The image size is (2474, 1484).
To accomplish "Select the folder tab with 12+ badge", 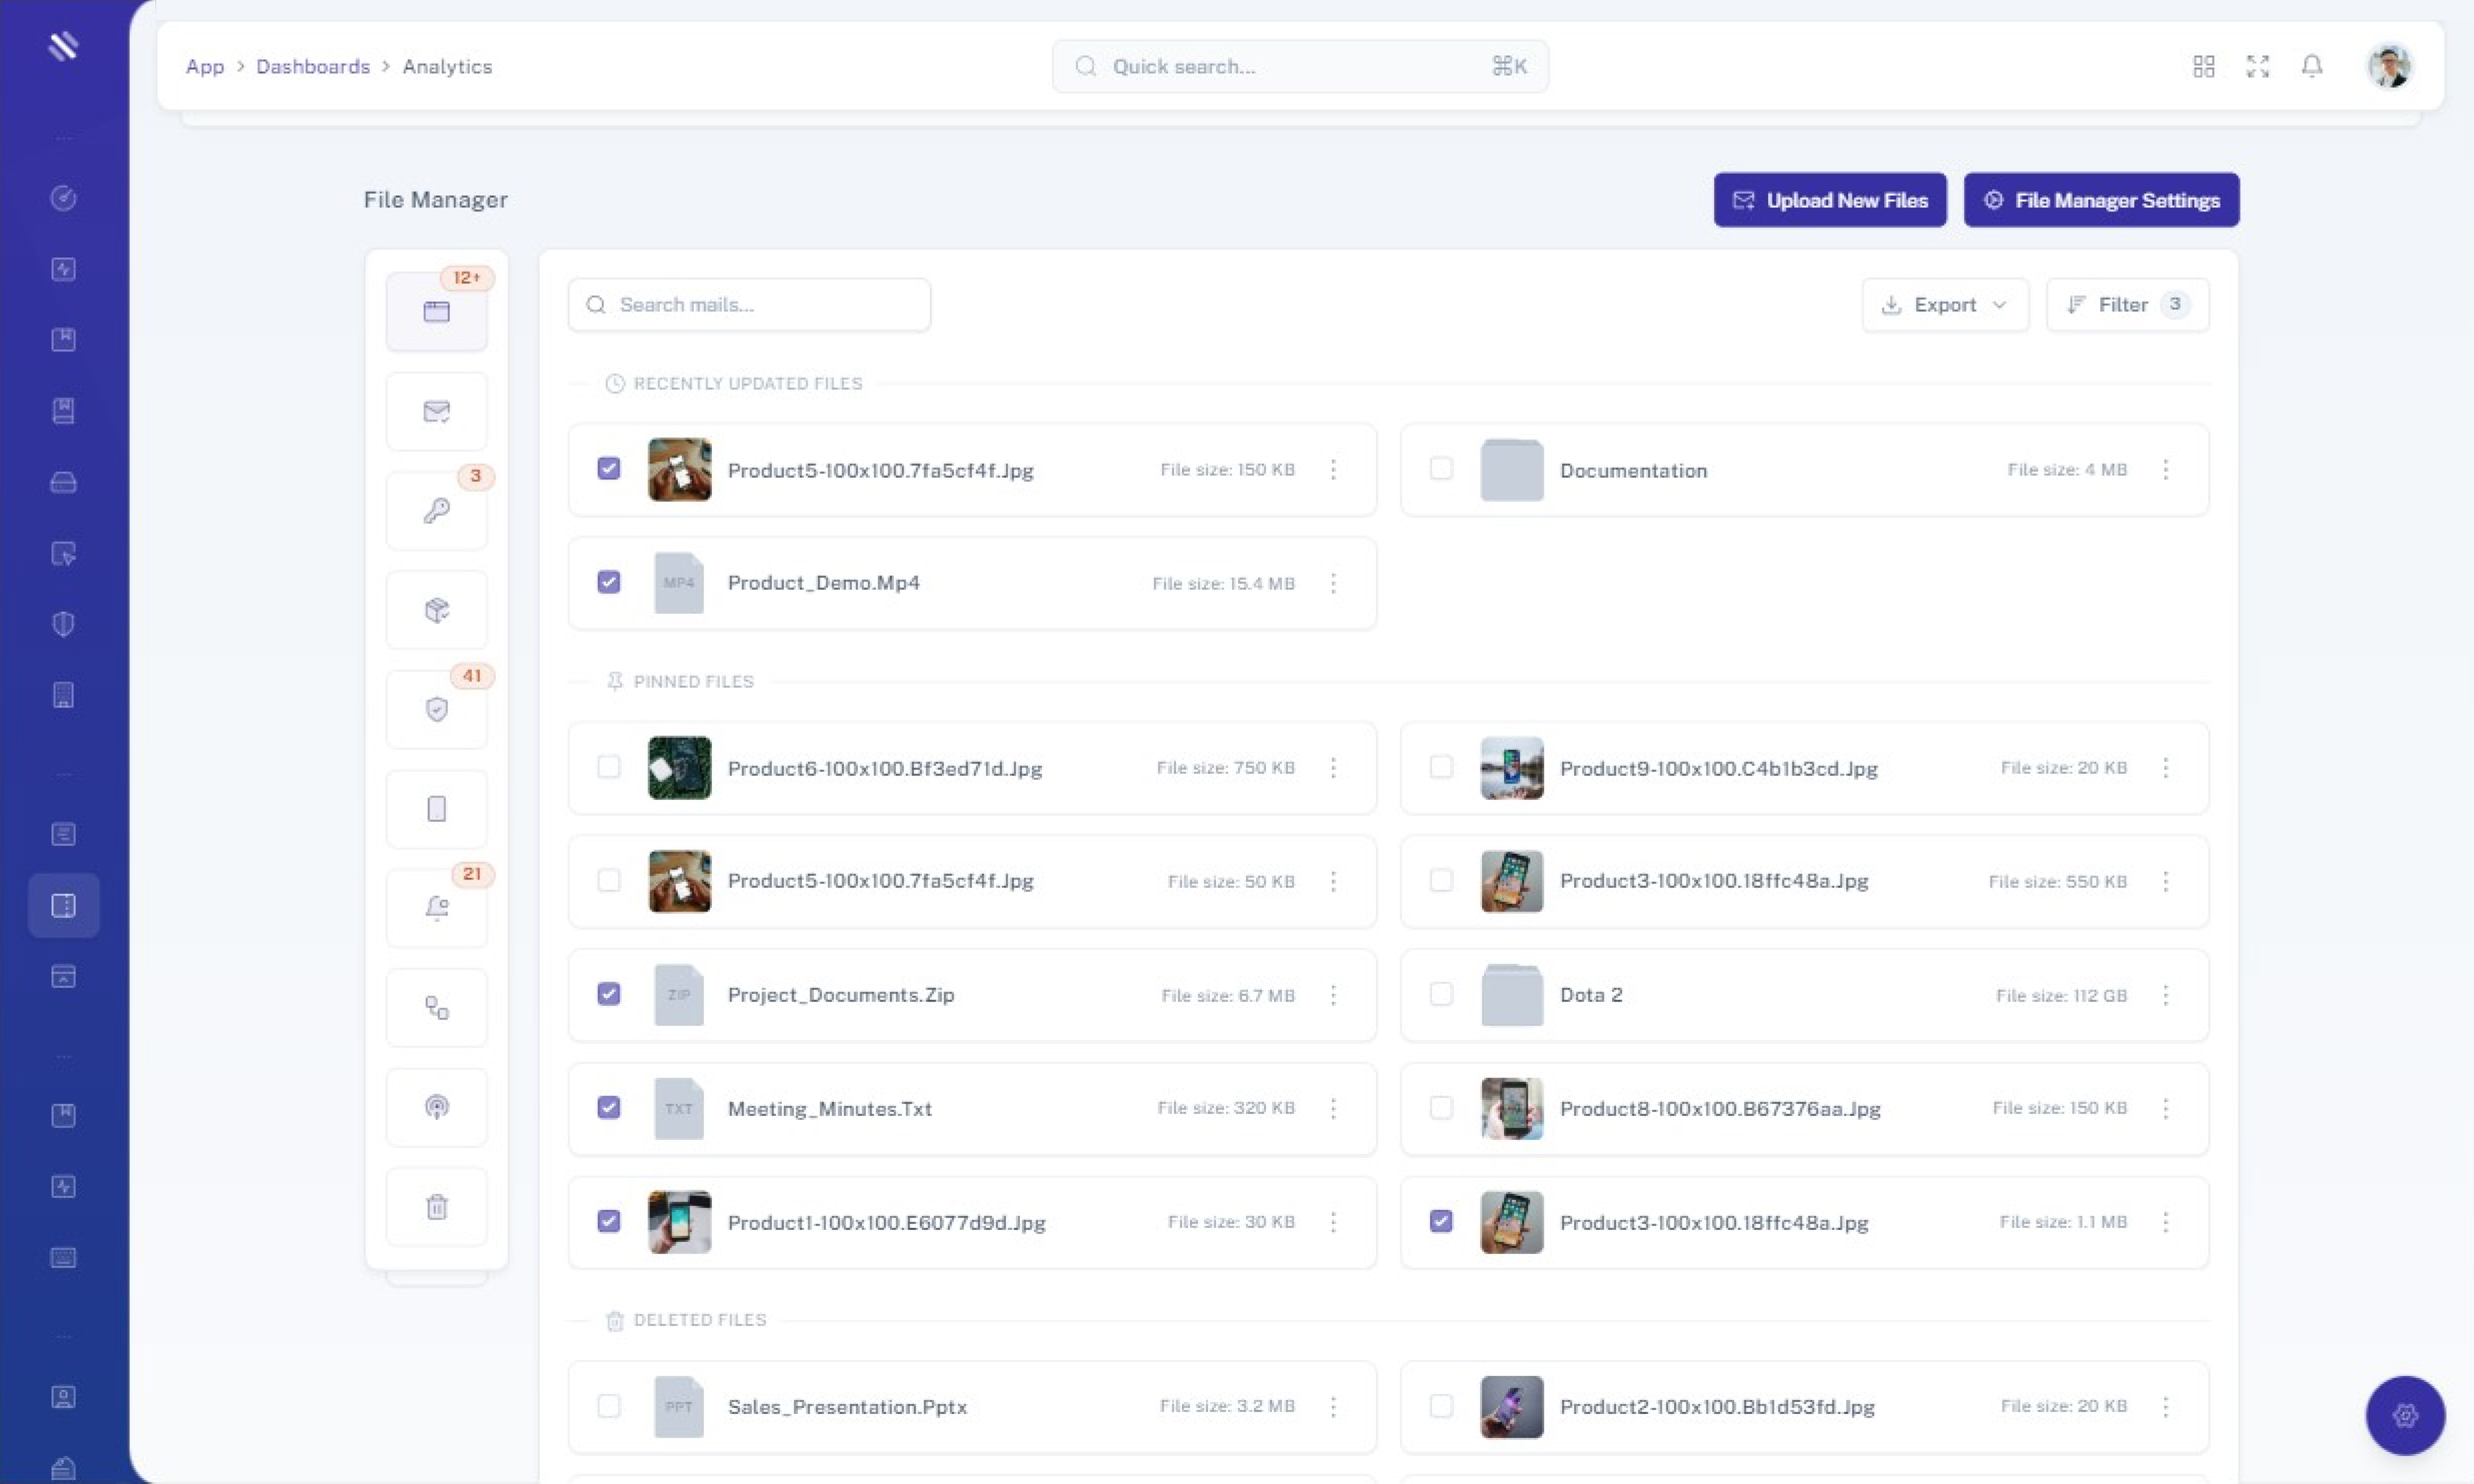I will pyautogui.click(x=437, y=311).
